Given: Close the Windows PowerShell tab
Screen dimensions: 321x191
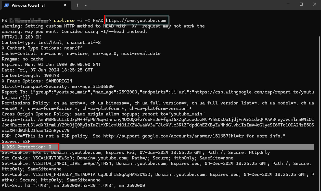Looking at the screenshot, I should click(x=65, y=5).
